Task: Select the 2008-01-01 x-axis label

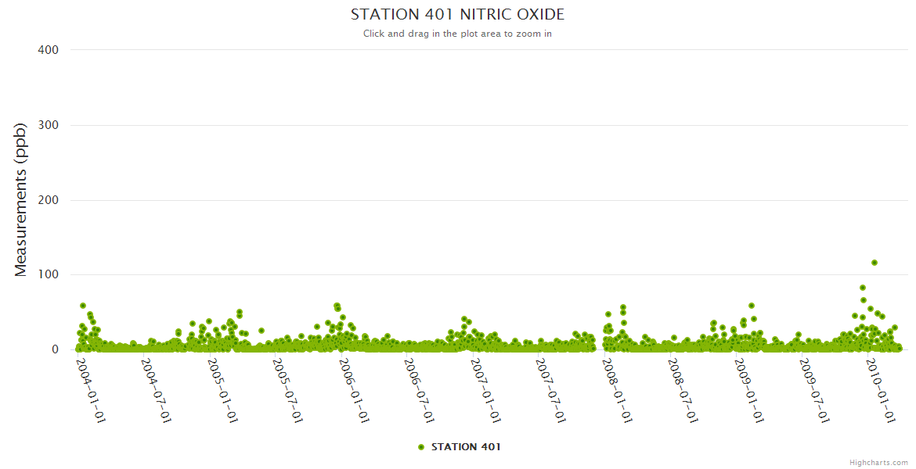Action: [x=618, y=390]
